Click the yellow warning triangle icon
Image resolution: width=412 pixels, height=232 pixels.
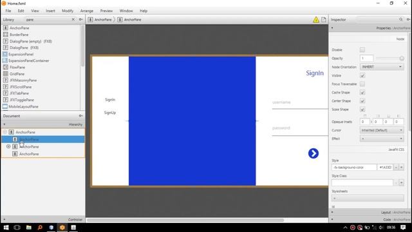316,20
